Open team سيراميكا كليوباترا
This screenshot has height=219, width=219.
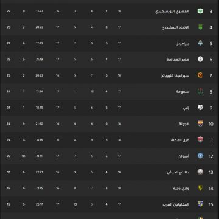[175, 75]
